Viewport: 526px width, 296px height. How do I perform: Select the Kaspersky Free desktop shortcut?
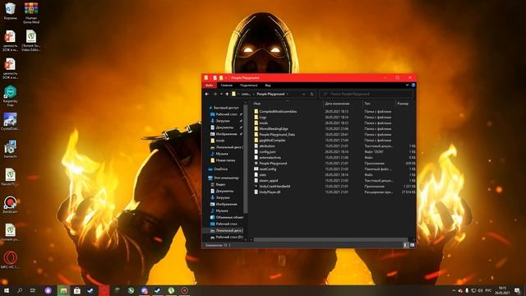click(x=10, y=95)
